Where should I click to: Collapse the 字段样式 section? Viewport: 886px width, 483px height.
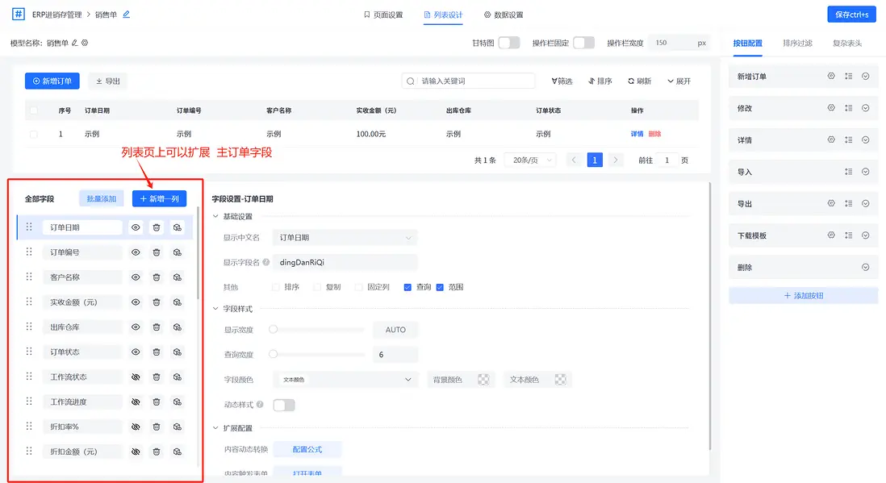pos(215,309)
